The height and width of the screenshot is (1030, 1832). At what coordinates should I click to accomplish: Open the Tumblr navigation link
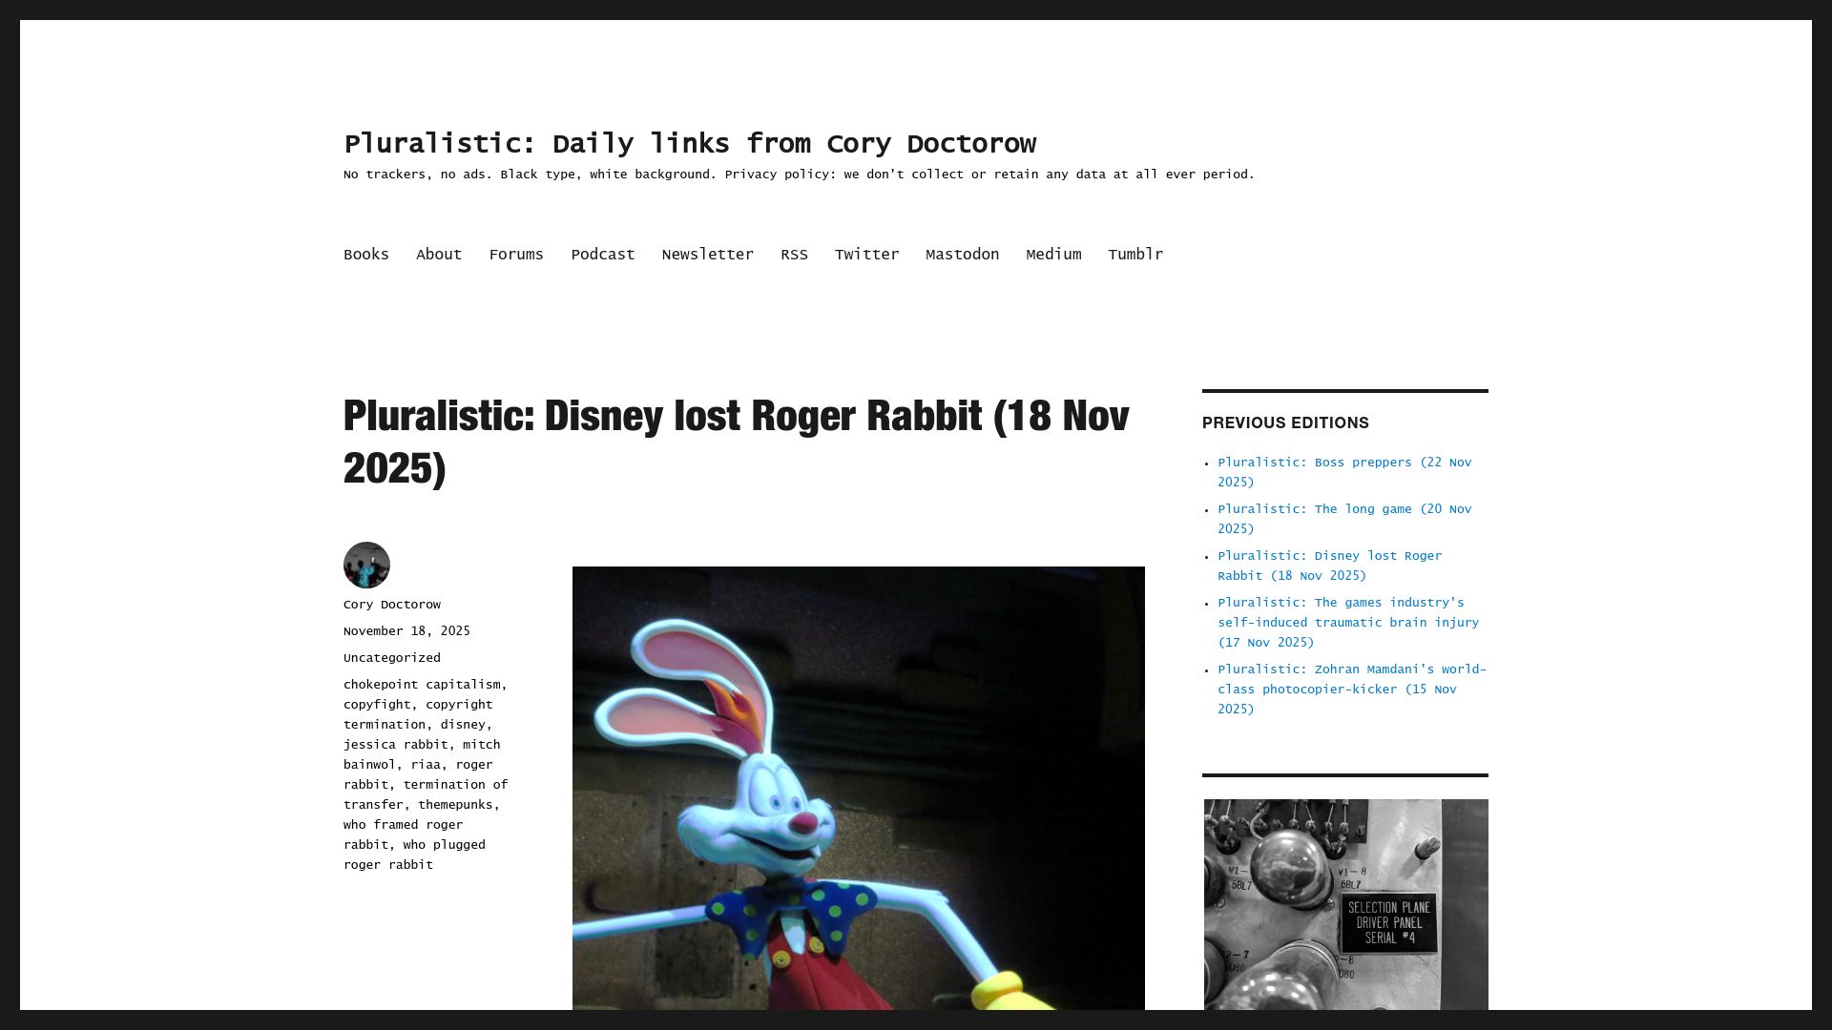click(1135, 255)
